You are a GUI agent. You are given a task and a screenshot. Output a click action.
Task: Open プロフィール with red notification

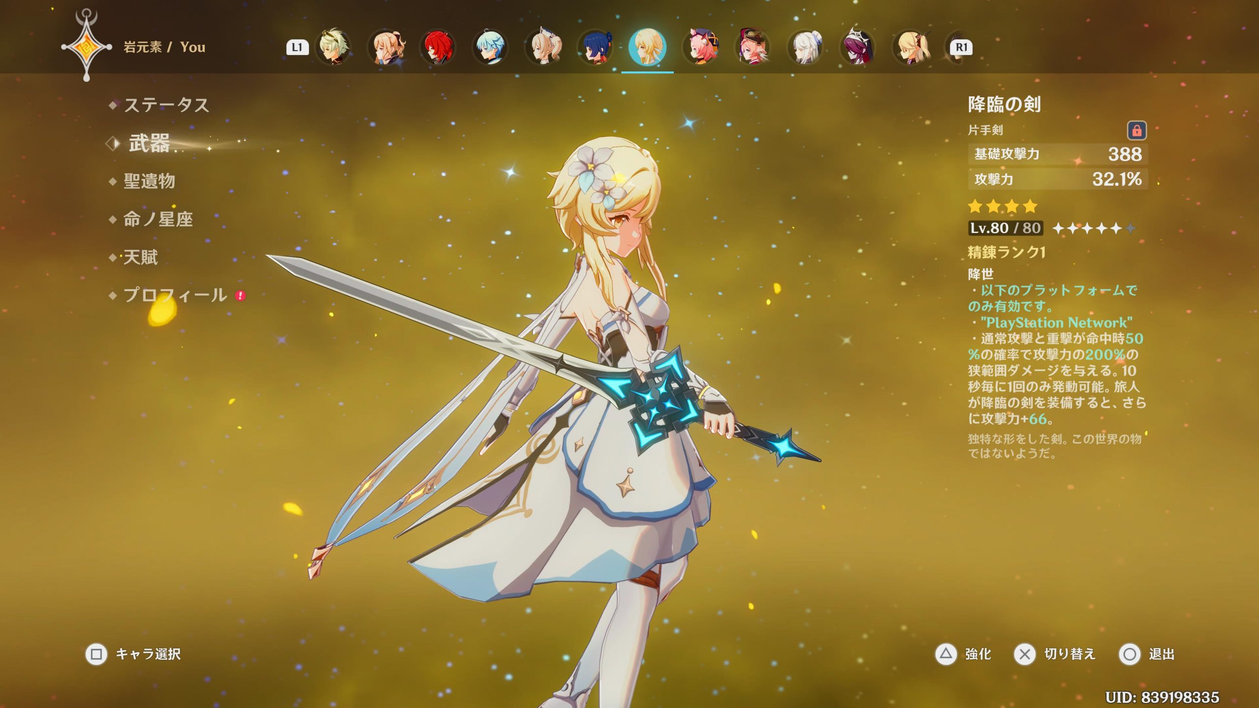(x=175, y=295)
